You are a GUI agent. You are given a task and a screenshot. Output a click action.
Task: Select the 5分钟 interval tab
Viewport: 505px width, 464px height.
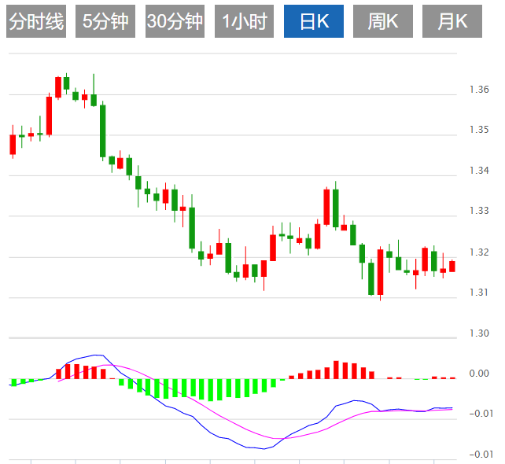(105, 21)
